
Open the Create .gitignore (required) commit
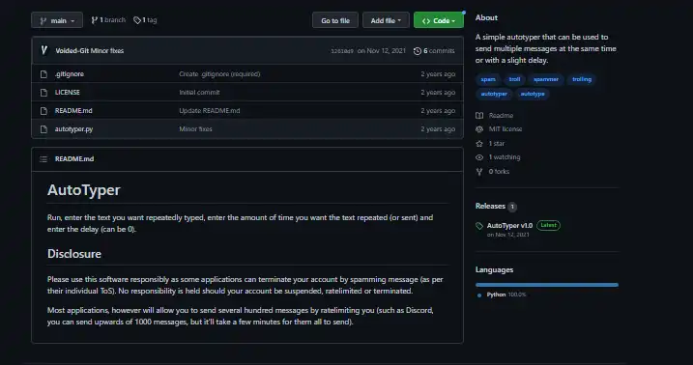219,73
